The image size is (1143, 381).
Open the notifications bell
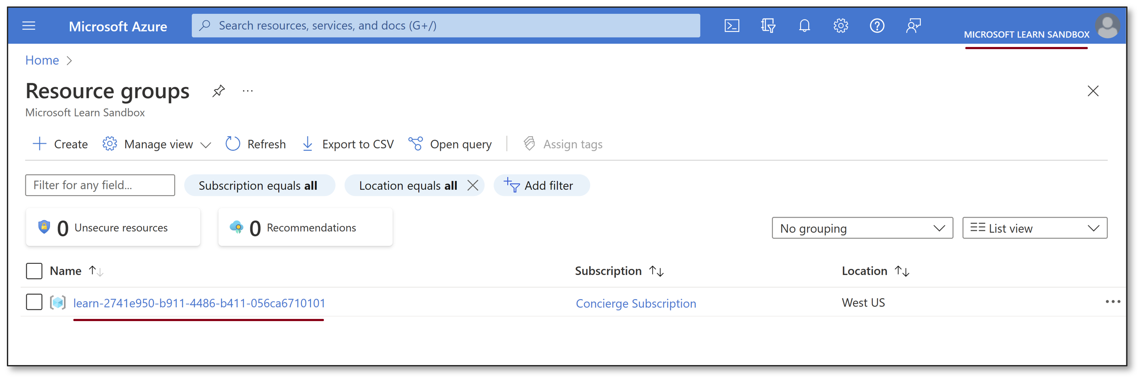pyautogui.click(x=804, y=25)
